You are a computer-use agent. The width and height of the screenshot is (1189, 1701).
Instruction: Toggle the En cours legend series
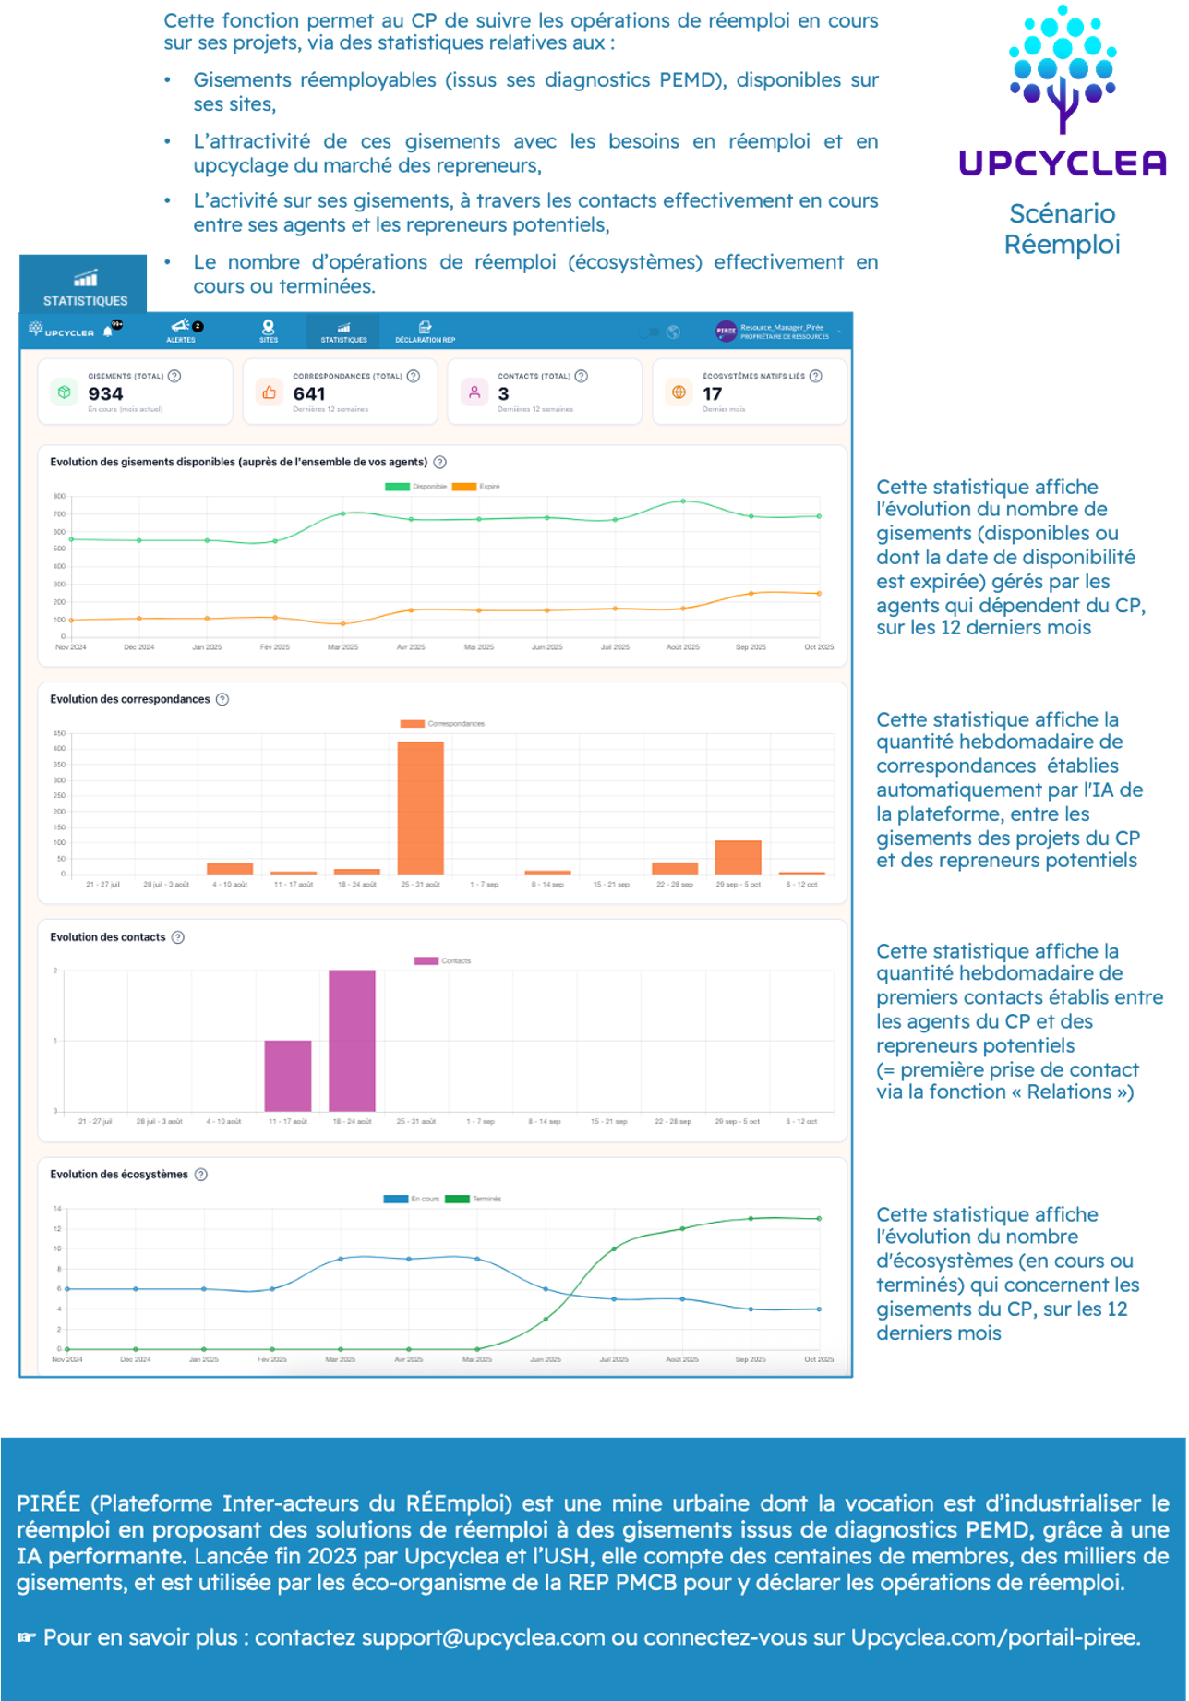tap(412, 1200)
